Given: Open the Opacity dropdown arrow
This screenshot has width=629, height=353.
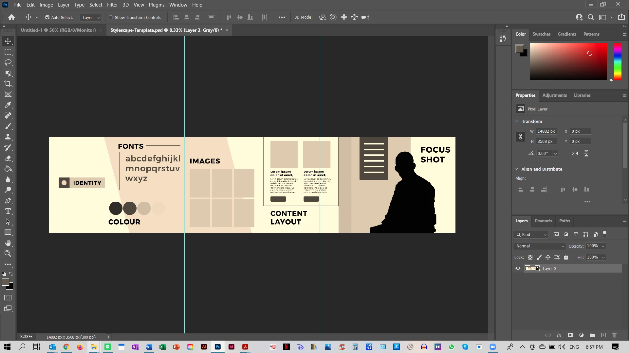Looking at the screenshot, I should click(x=603, y=246).
